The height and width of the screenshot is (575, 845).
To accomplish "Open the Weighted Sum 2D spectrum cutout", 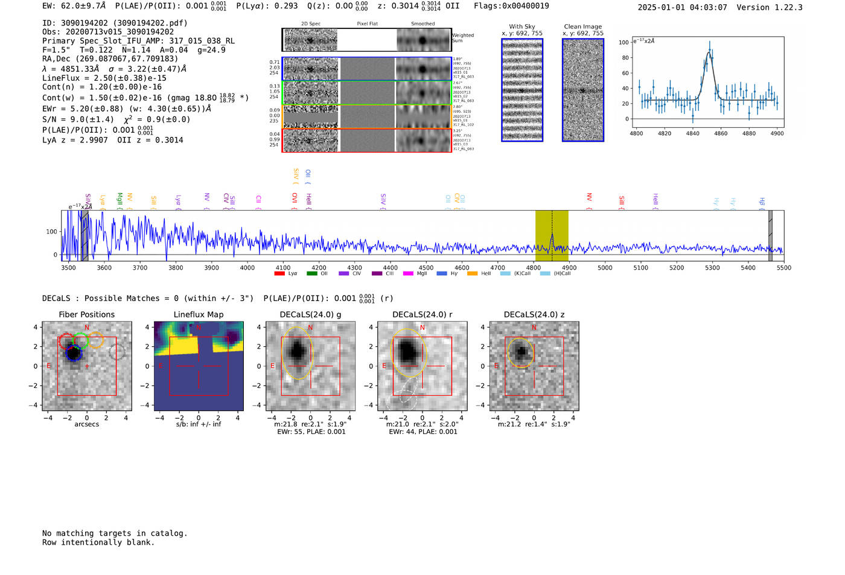I will tap(367, 40).
